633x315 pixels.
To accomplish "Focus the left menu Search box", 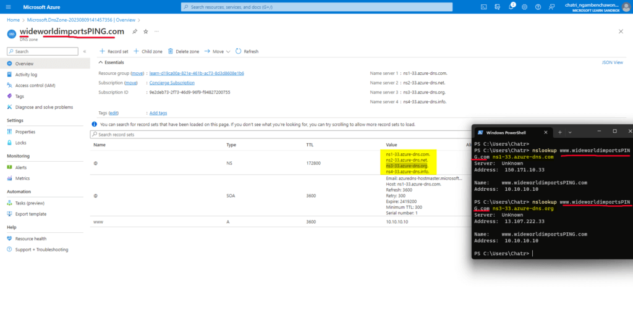I will [x=43, y=52].
